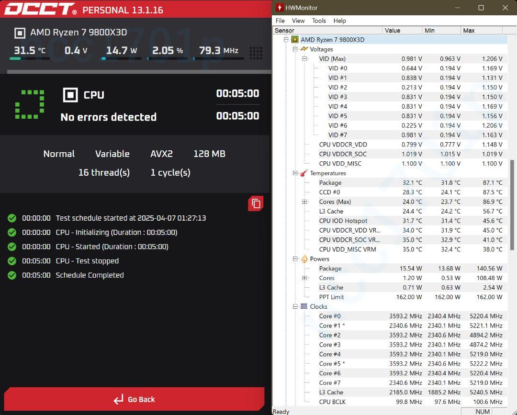Click the Clocks waveform icon

(x=304, y=306)
